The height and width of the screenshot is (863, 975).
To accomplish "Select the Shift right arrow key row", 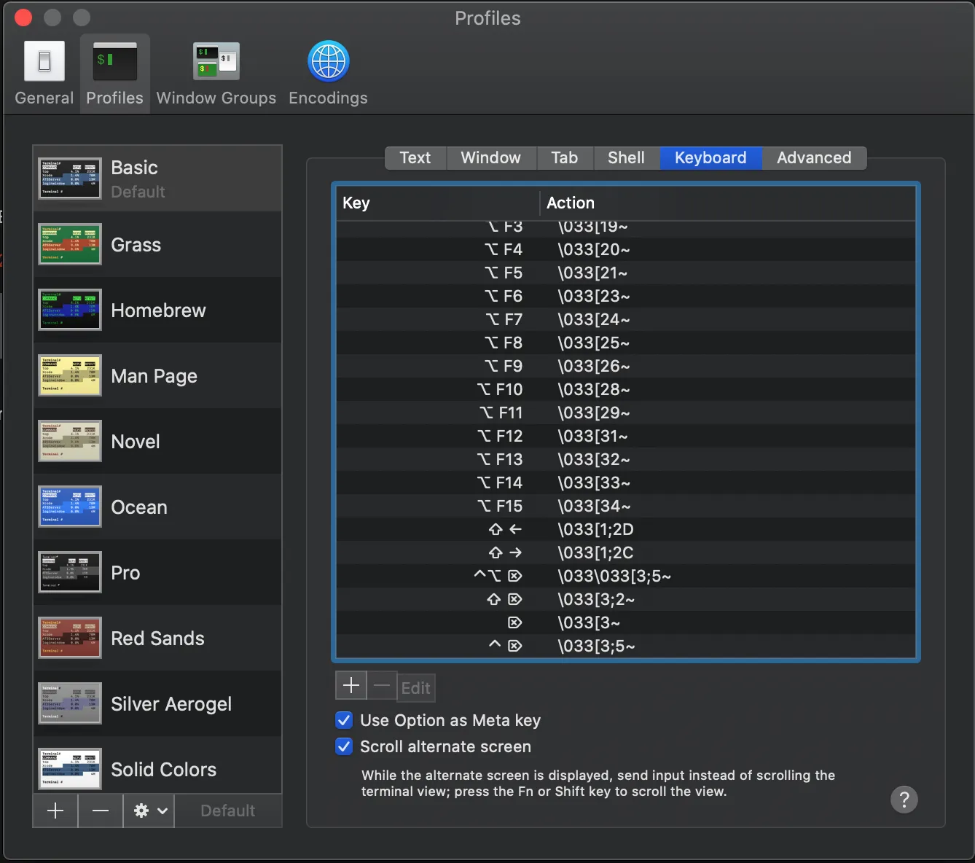I will click(x=626, y=552).
